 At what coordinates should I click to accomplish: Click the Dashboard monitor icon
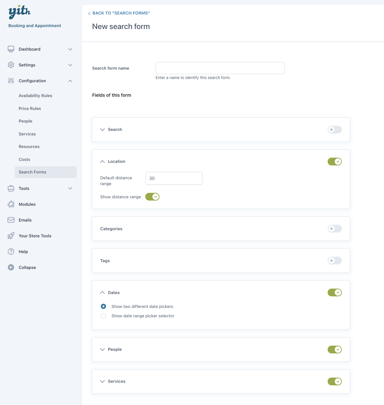(11, 49)
